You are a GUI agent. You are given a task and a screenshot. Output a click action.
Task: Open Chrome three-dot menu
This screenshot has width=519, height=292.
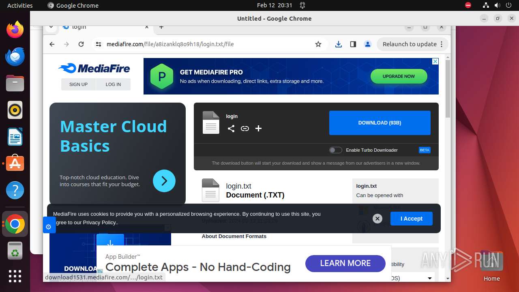(442, 44)
